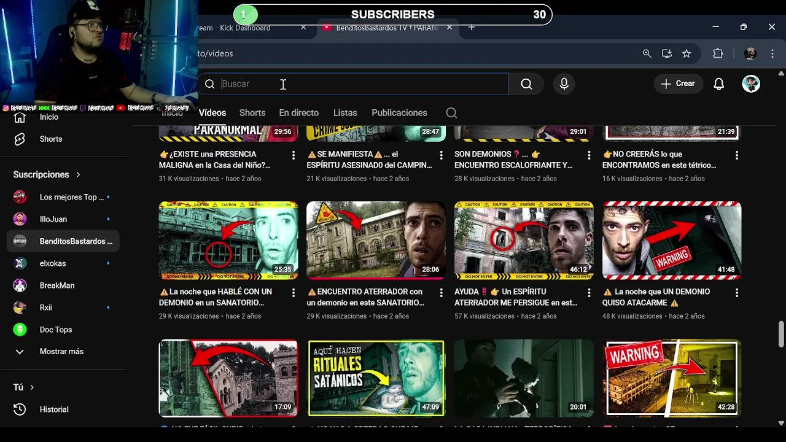Play the 28:06 ENCUENTRO ATERRADOR thumbnail
This screenshot has width=786, height=442.
pyautogui.click(x=376, y=241)
